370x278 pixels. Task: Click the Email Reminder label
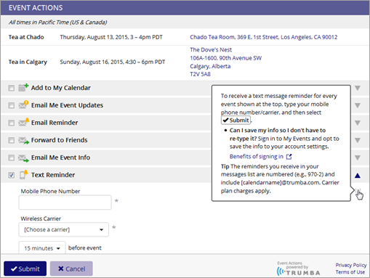tap(55, 123)
